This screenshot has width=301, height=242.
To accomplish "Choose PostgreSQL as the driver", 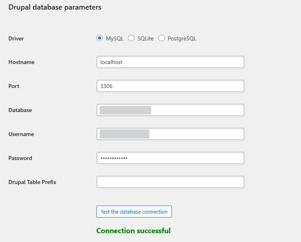I will pyautogui.click(x=161, y=38).
